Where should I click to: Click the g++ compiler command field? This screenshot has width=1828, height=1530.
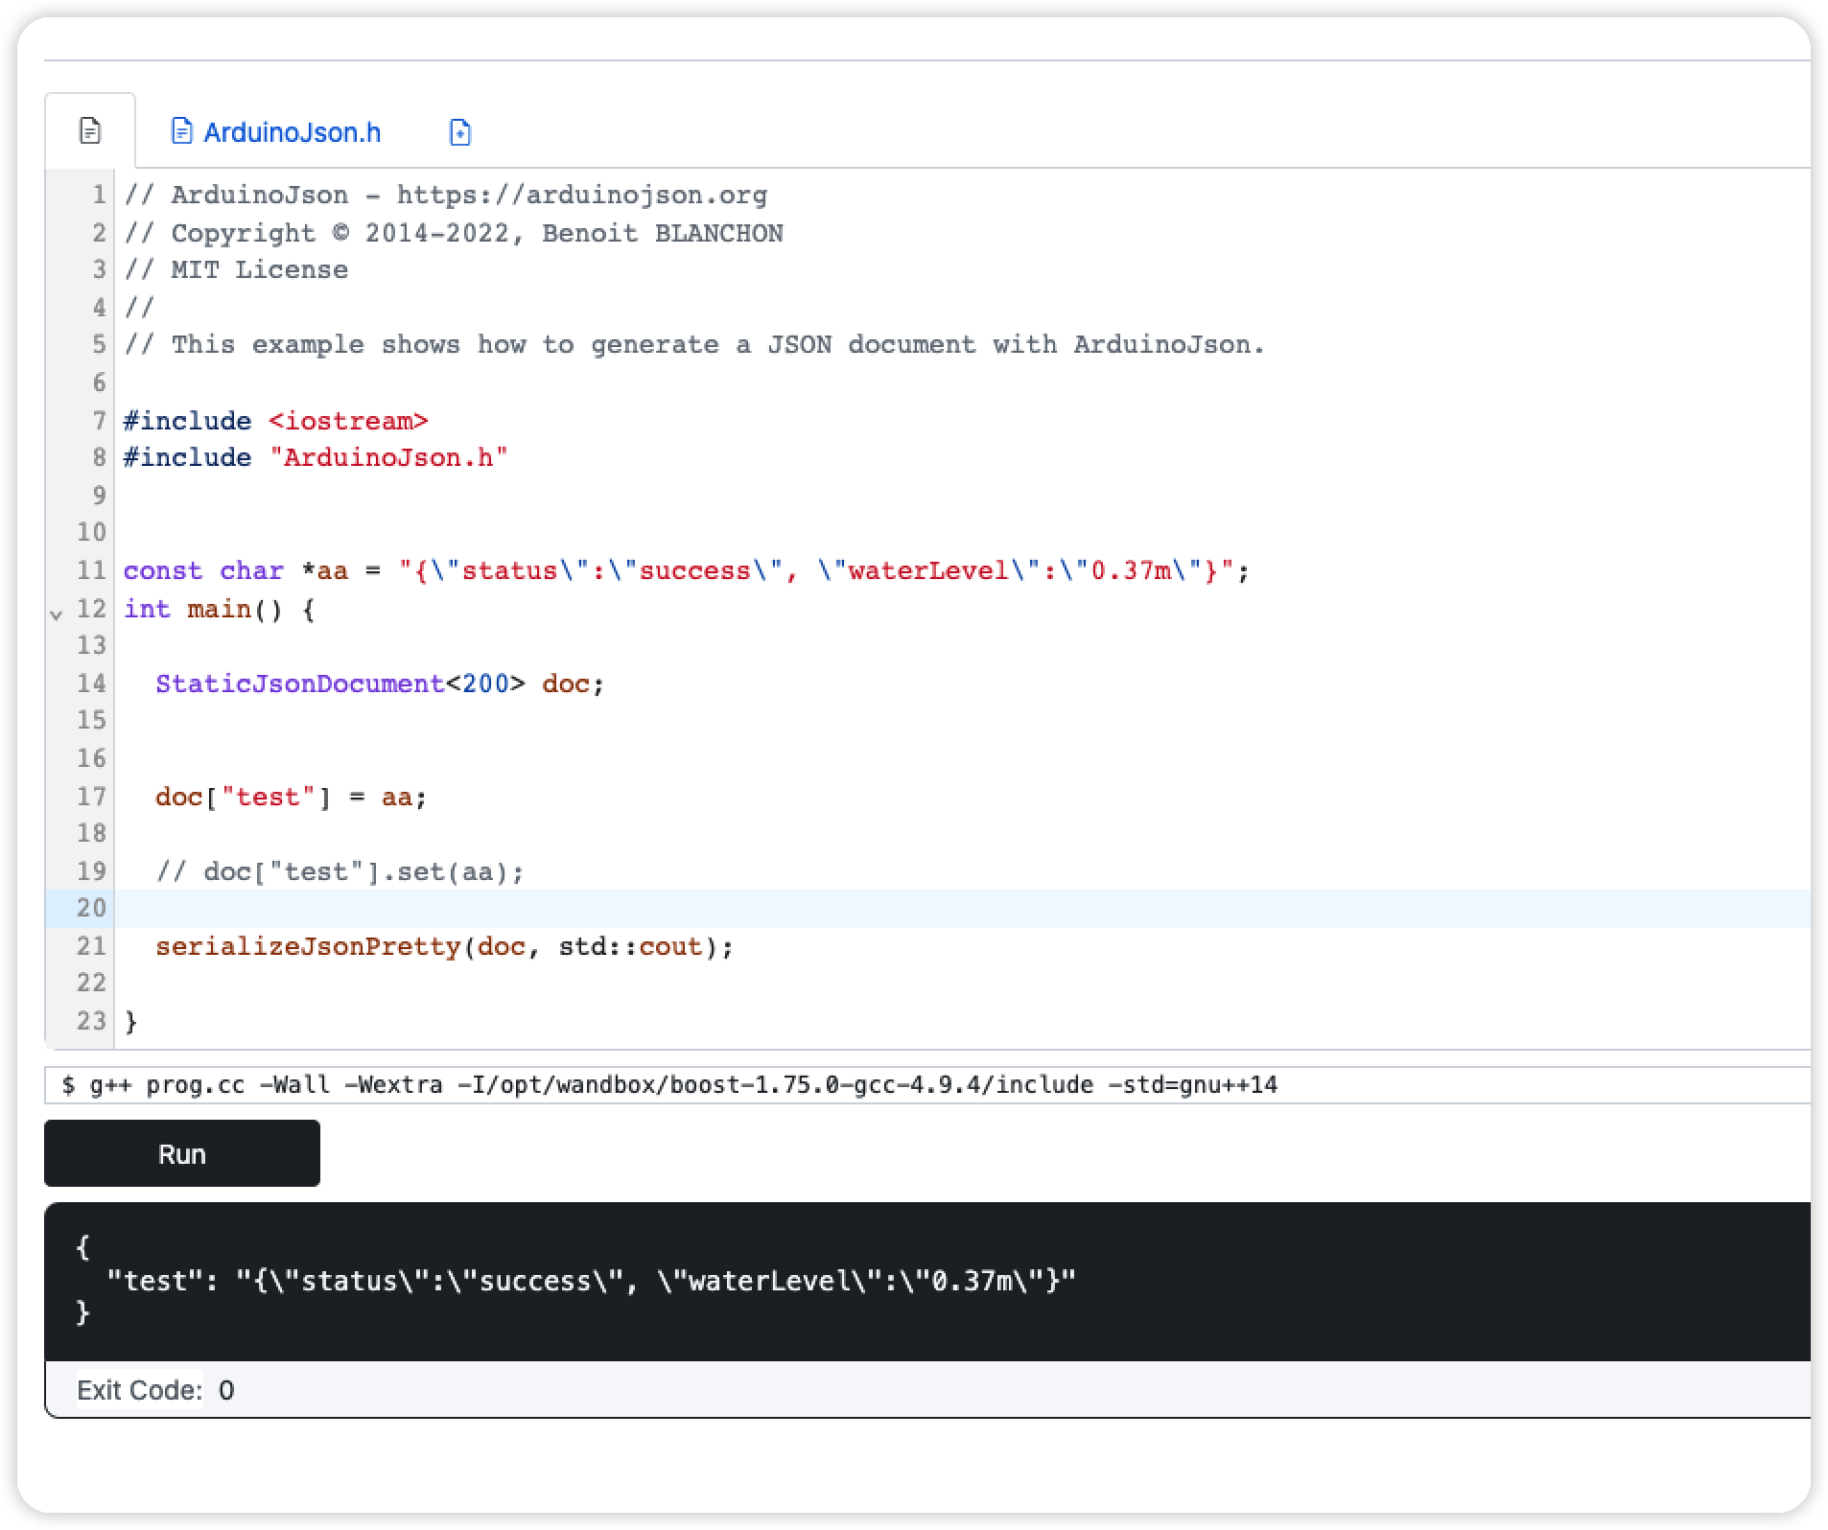pyautogui.click(x=927, y=1085)
